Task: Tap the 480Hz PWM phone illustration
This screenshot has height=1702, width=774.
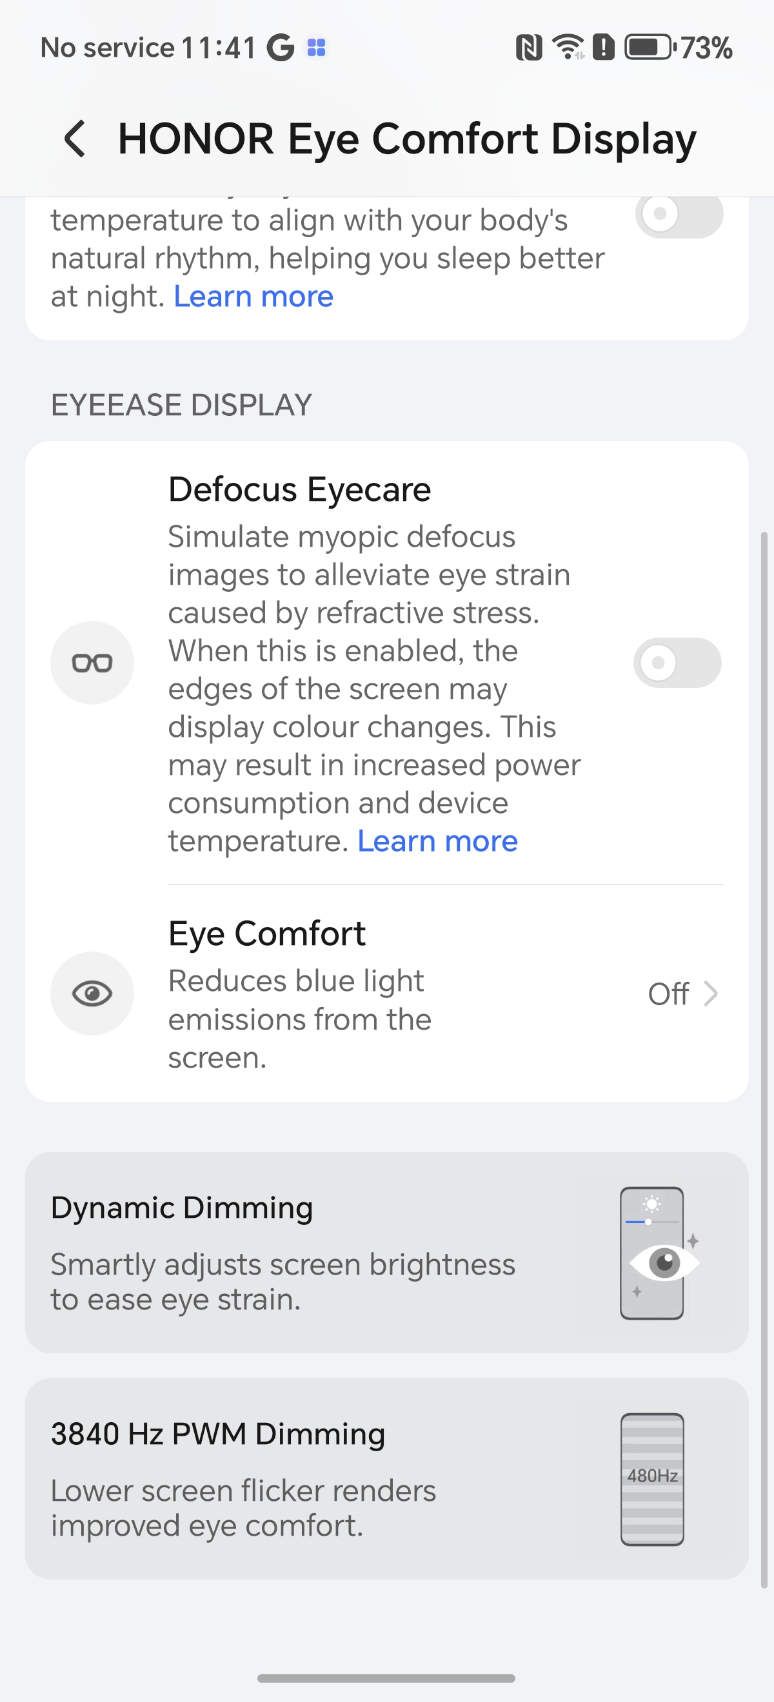Action: click(x=651, y=1479)
